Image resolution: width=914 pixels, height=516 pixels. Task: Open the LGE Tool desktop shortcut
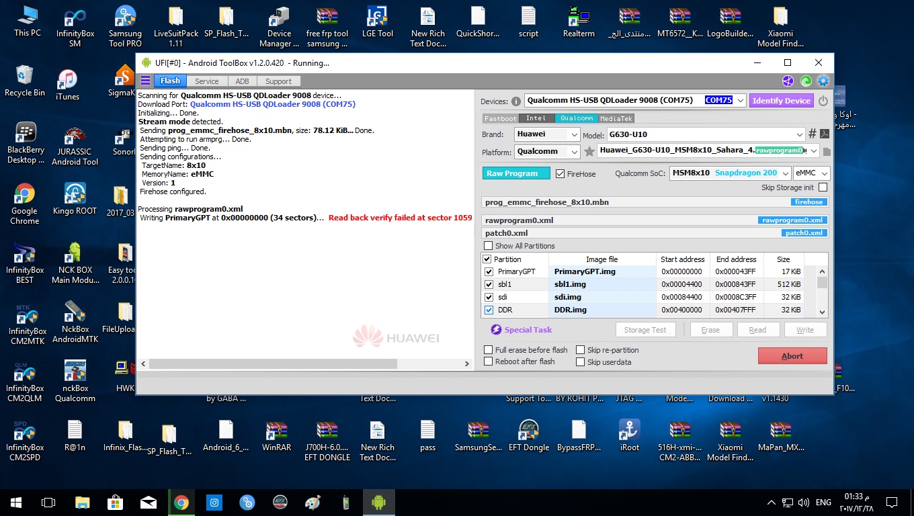[378, 22]
